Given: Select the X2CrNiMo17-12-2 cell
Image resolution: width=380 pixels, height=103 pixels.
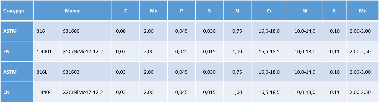Looking at the screenshot, I should click(x=86, y=92).
